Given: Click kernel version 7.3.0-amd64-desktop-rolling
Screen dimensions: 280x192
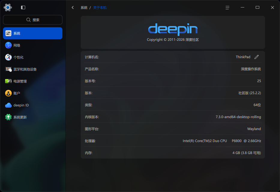Looking at the screenshot, I should [x=238, y=117].
